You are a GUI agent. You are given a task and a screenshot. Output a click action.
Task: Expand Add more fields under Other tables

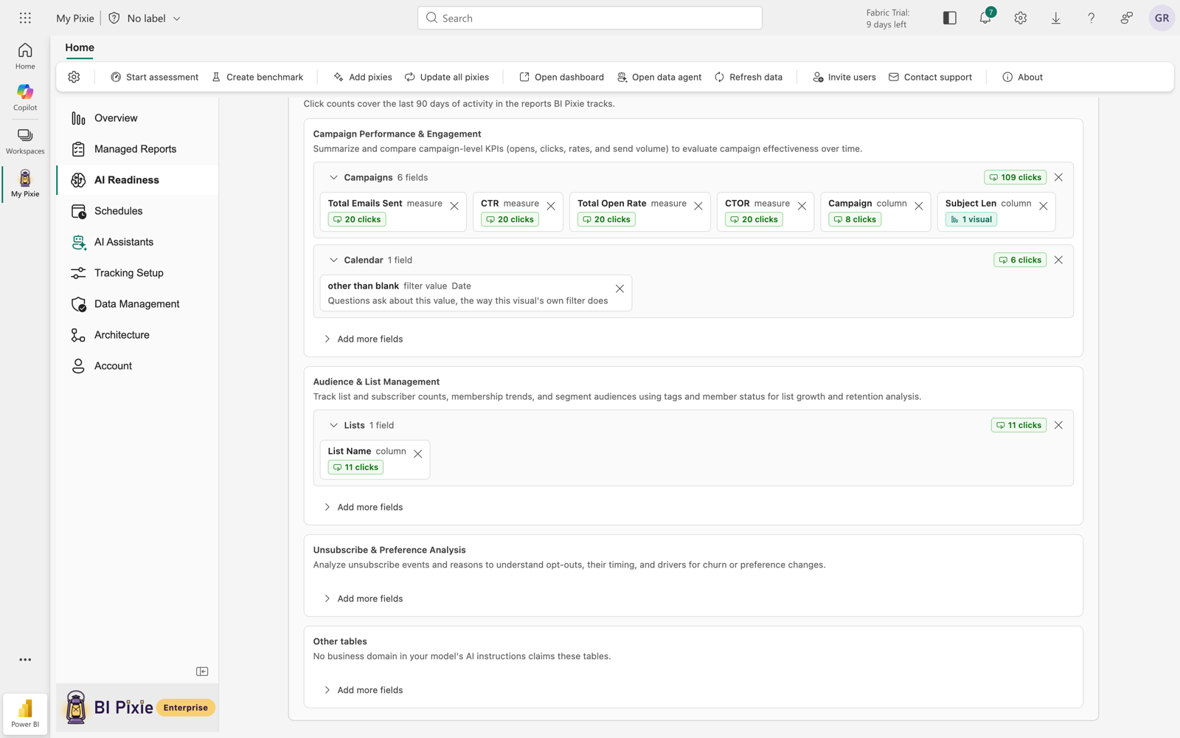364,690
